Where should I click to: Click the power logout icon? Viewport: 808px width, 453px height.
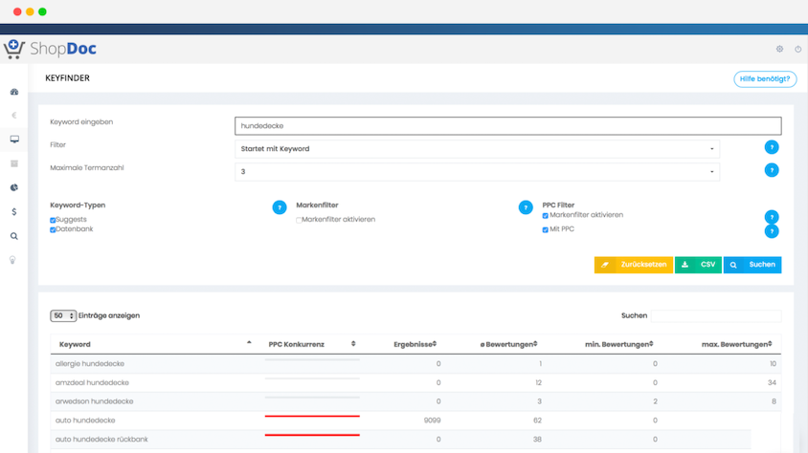797,49
